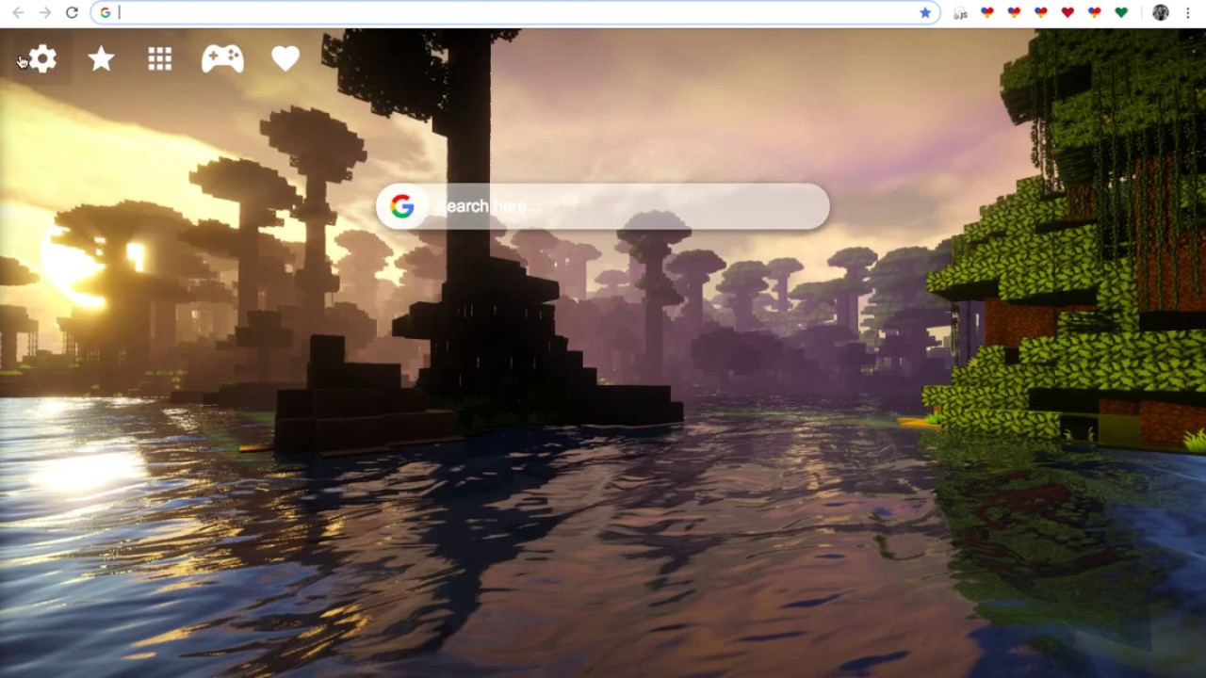The width and height of the screenshot is (1206, 678).
Task: Open the Chrome profile avatar
Action: click(1161, 12)
